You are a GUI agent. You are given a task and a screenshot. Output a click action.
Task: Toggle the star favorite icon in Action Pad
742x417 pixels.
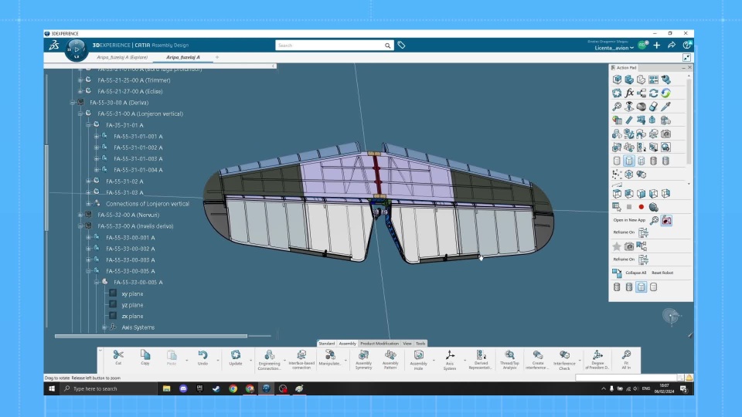click(617, 246)
